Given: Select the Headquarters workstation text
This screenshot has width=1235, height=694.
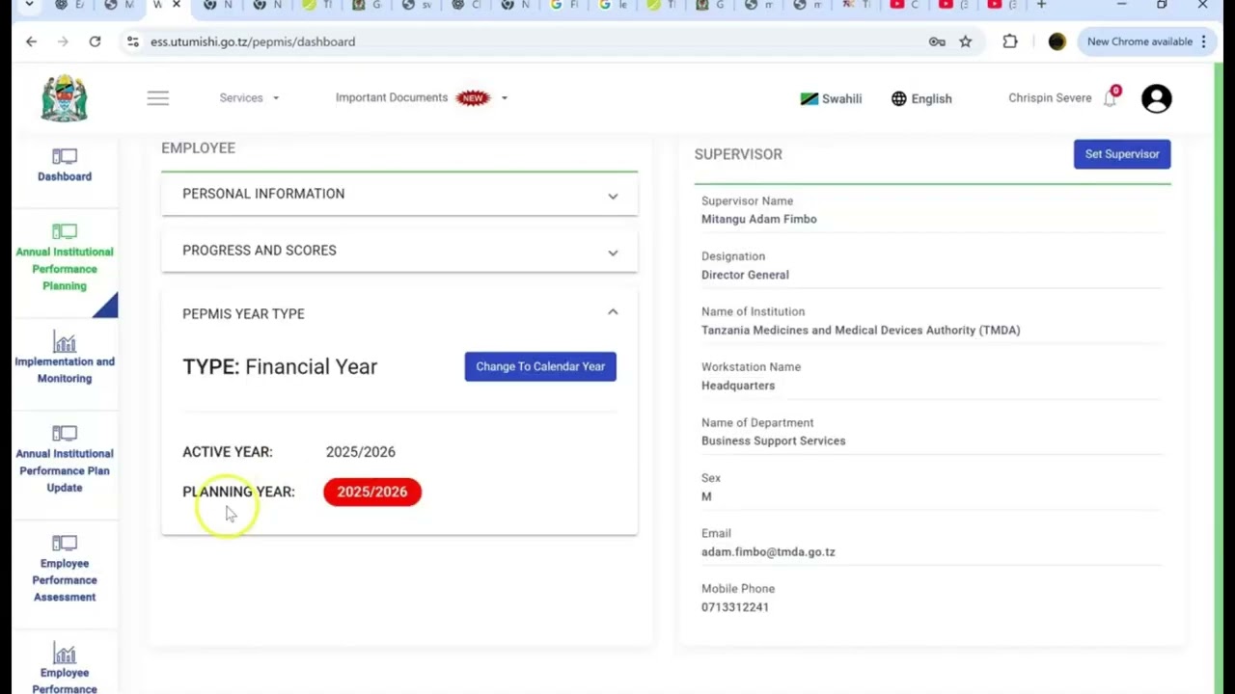Looking at the screenshot, I should pos(738,386).
